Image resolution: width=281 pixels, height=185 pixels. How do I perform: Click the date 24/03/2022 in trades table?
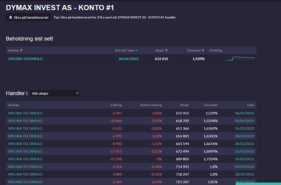pyautogui.click(x=244, y=159)
